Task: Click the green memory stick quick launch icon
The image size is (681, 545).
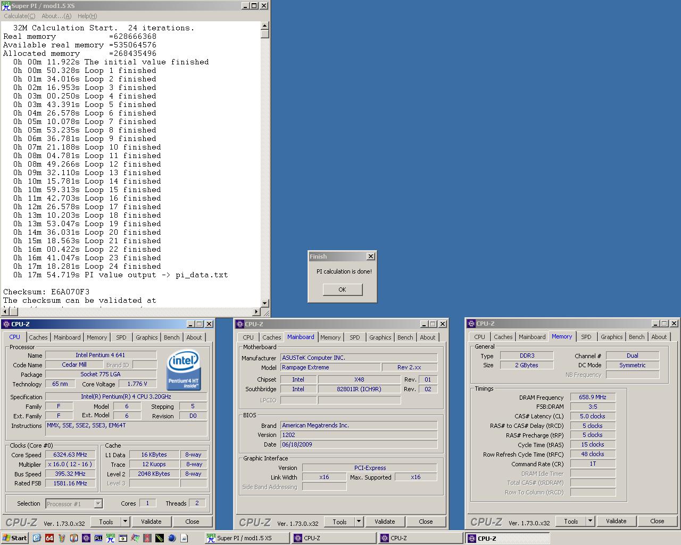Action: coord(160,538)
